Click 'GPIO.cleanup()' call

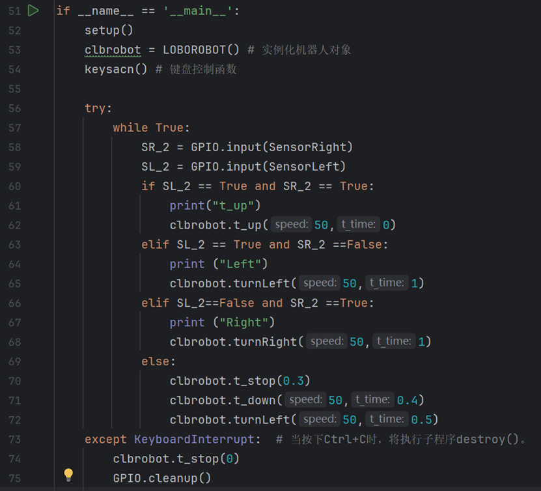[x=162, y=479]
